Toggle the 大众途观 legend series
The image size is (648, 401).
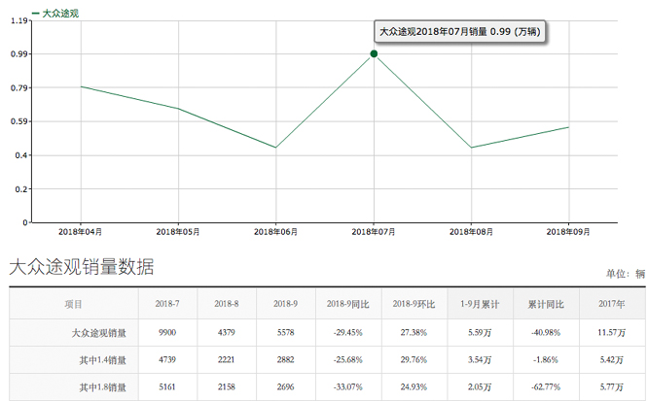(x=55, y=14)
